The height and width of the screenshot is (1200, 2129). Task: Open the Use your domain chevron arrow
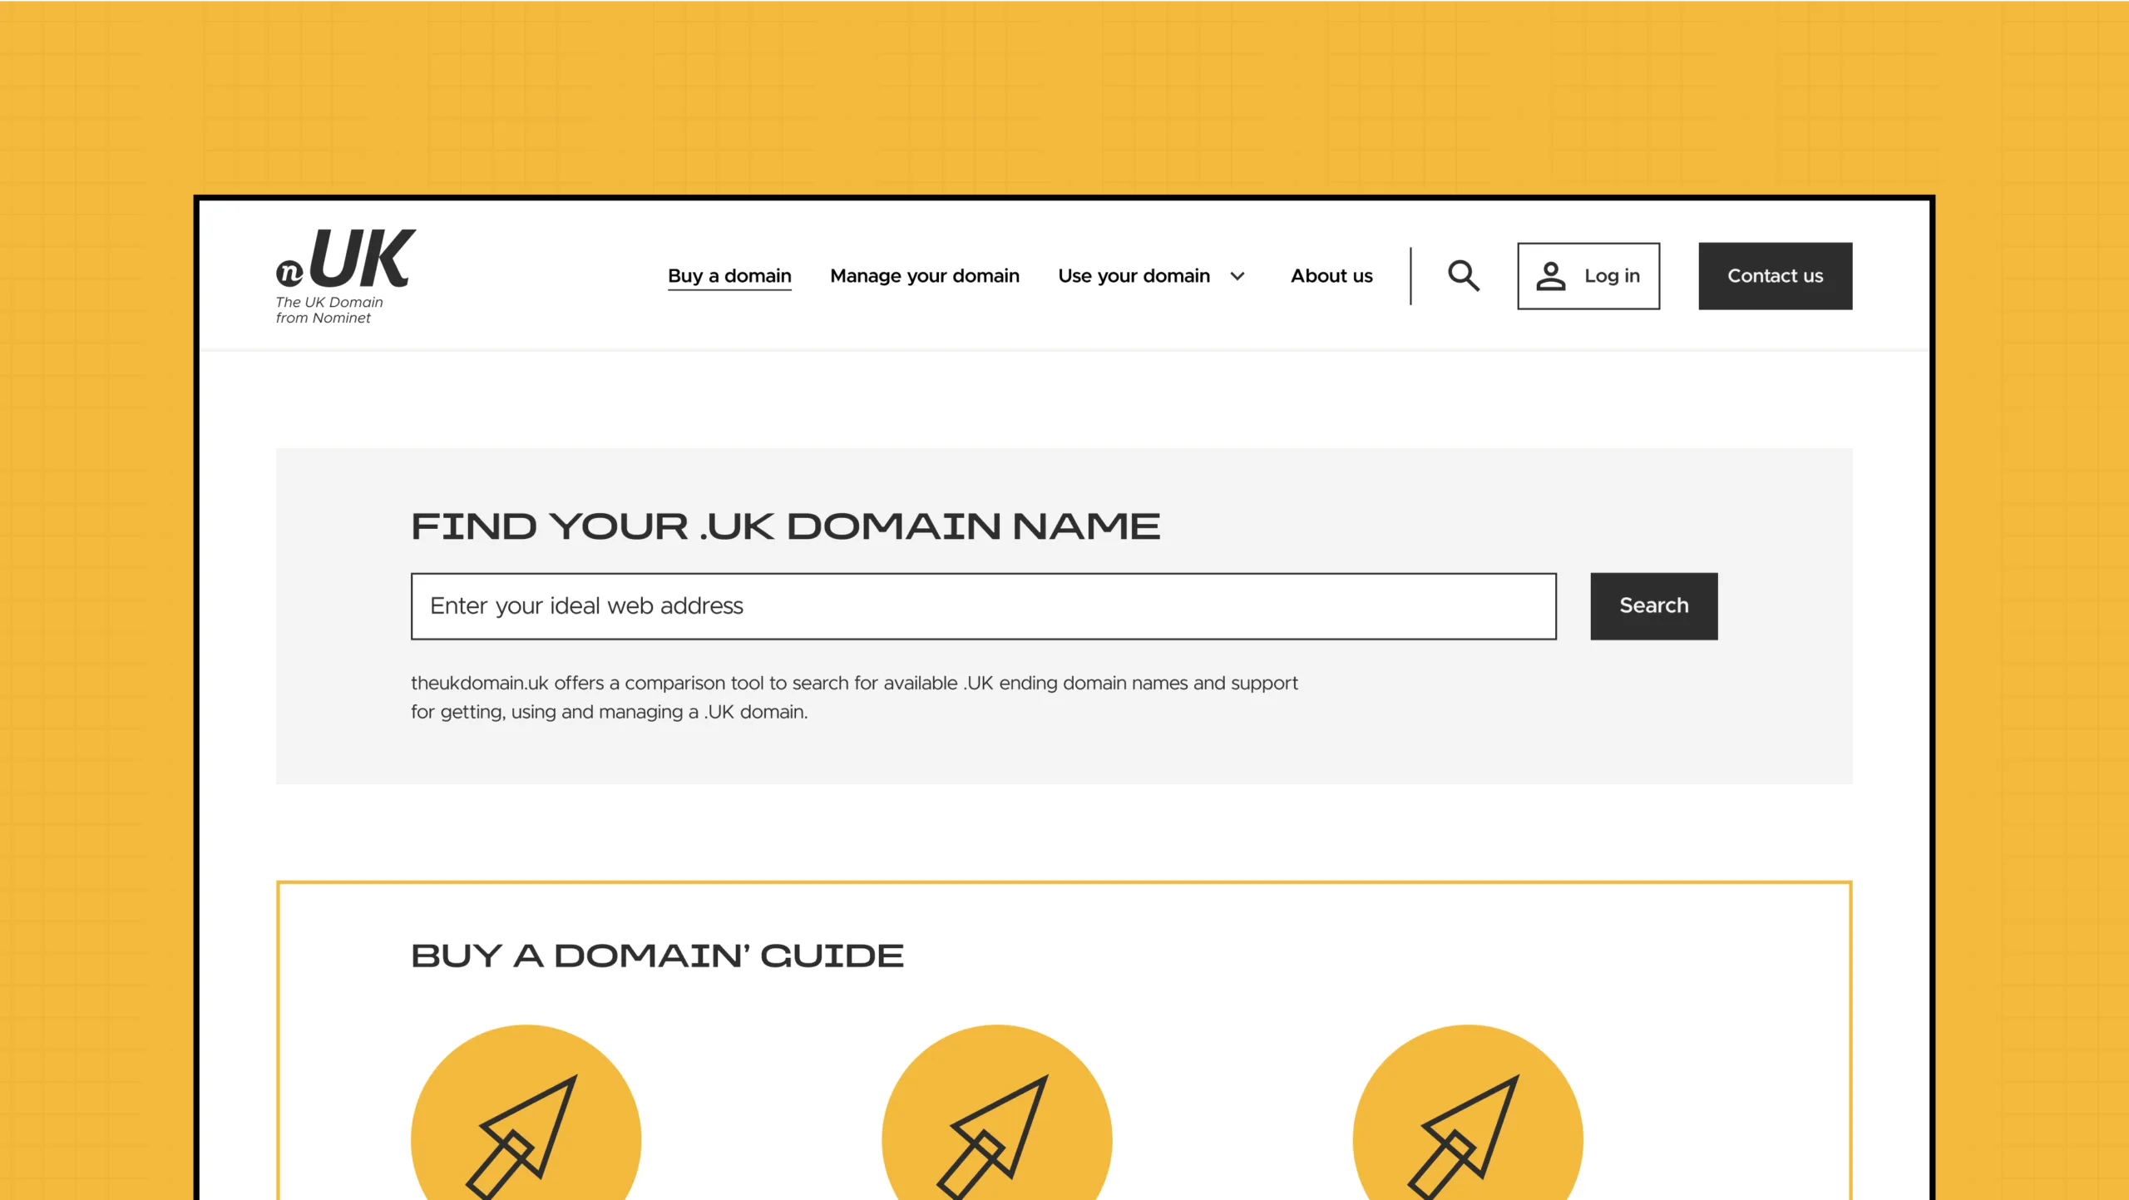pyautogui.click(x=1237, y=276)
